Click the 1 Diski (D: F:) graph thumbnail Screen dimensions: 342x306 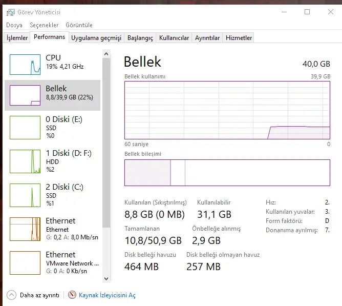(25, 161)
